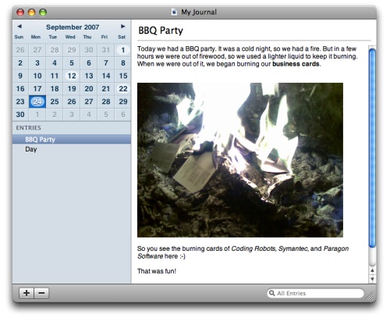
Task: Select October 3 in the calendar grid
Action: click(72, 115)
